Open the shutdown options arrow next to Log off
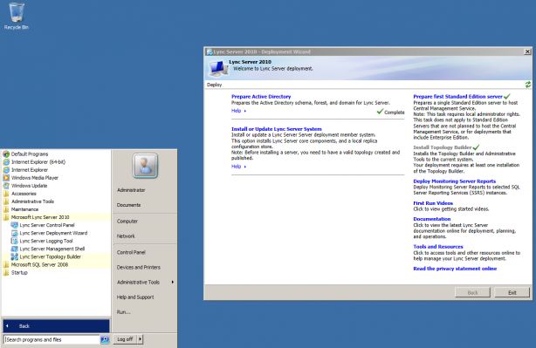536x348 pixels. [140, 339]
